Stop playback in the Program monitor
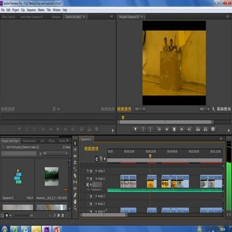This screenshot has height=232, width=232. coord(174,130)
